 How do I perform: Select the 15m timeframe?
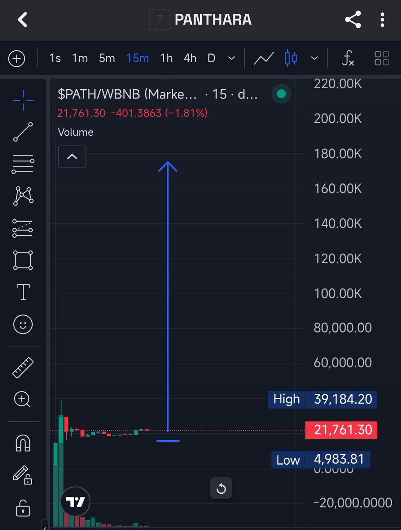(x=138, y=58)
